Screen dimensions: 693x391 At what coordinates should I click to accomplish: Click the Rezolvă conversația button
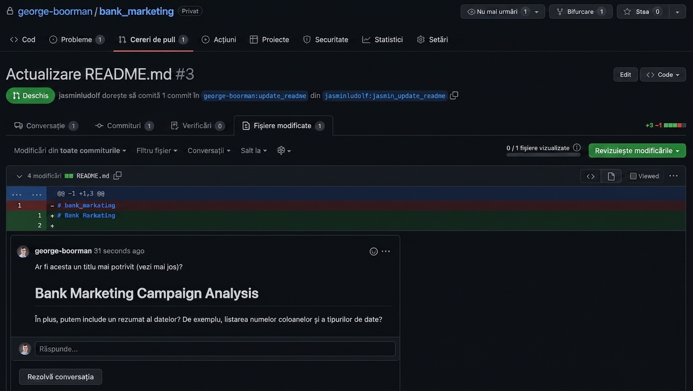click(61, 377)
